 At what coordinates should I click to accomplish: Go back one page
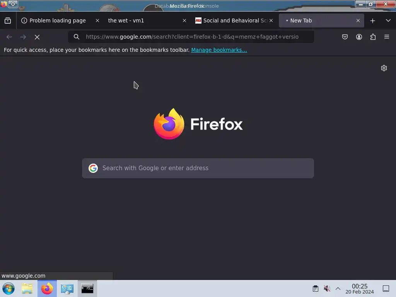(9, 37)
